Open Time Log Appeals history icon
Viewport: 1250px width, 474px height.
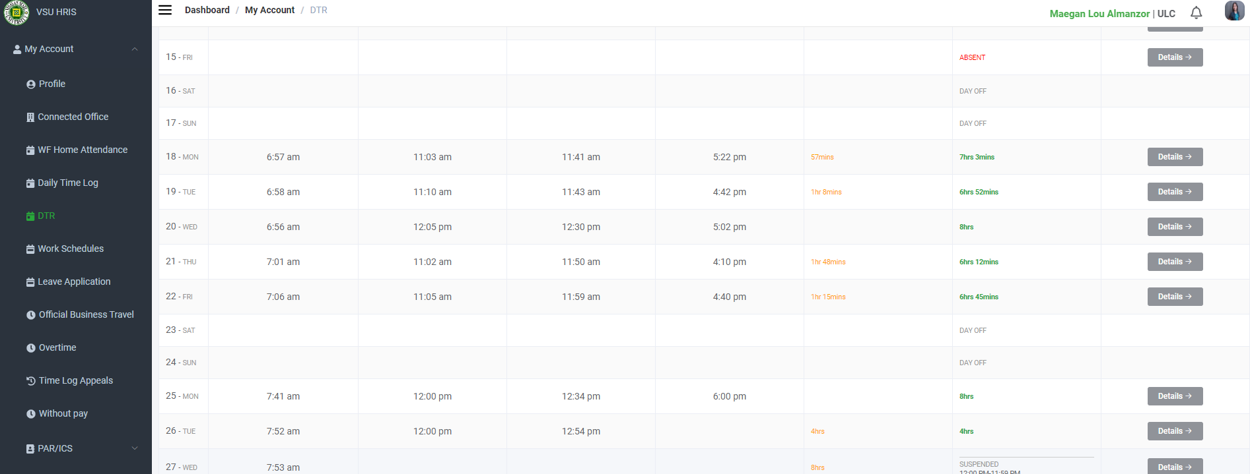click(31, 381)
